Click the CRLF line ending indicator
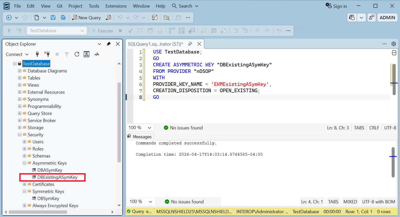Image resolution: width=400 pixels, height=217 pixels. (374, 128)
